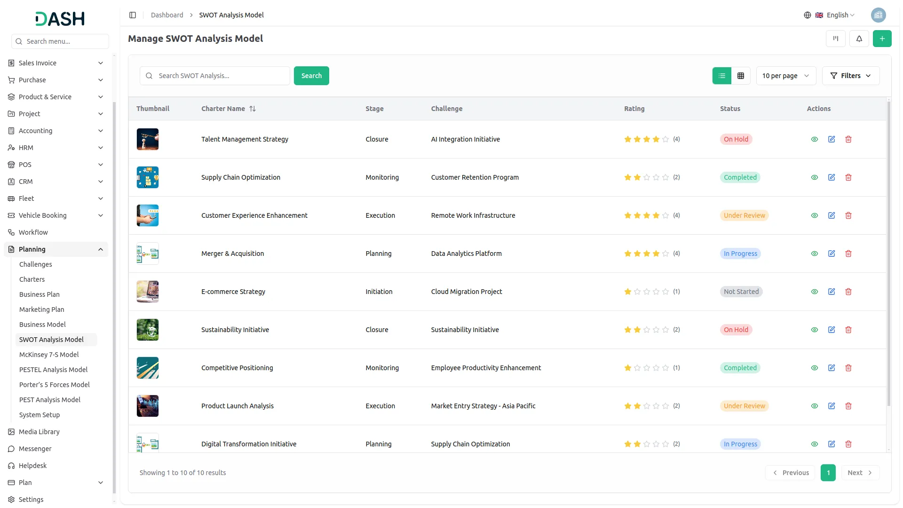This screenshot has width=903, height=508.
Task: Open the 10 per page dropdown
Action: point(785,76)
